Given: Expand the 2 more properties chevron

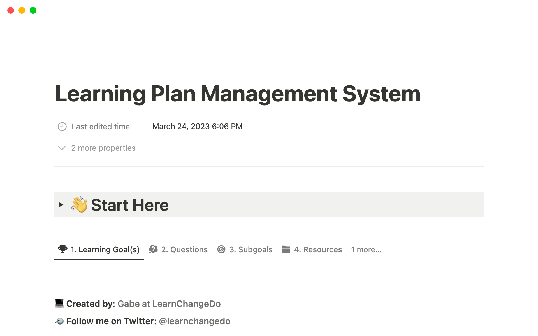Looking at the screenshot, I should (x=62, y=148).
